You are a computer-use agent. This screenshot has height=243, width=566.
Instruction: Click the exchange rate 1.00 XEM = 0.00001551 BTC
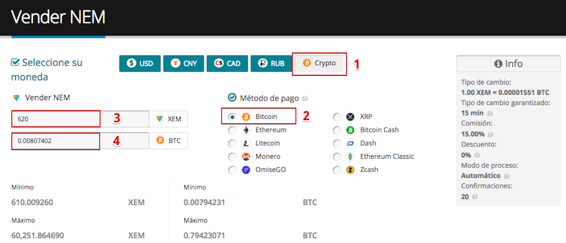(505, 93)
